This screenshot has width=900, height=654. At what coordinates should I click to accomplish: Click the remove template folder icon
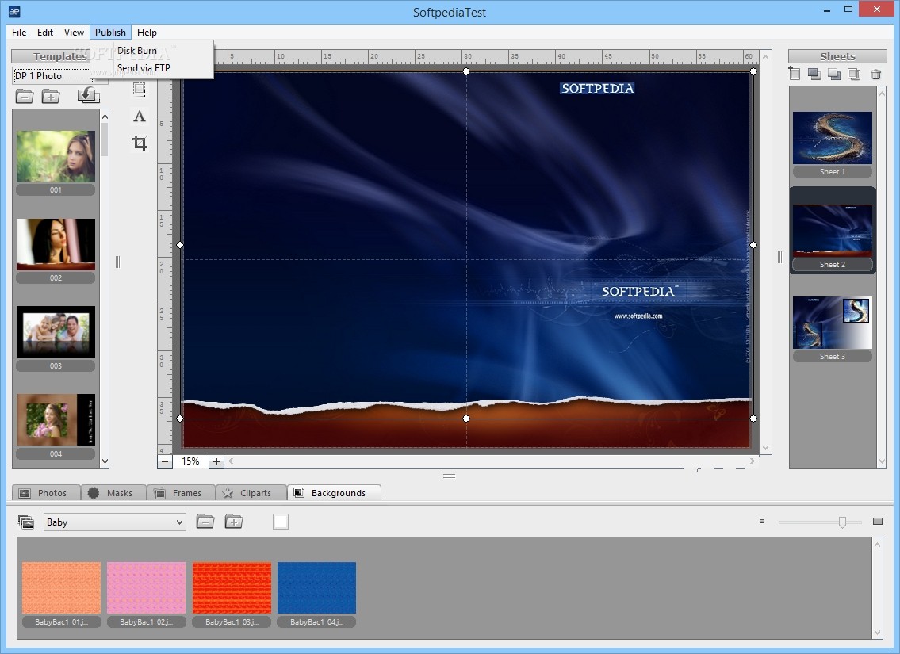pyautogui.click(x=24, y=96)
